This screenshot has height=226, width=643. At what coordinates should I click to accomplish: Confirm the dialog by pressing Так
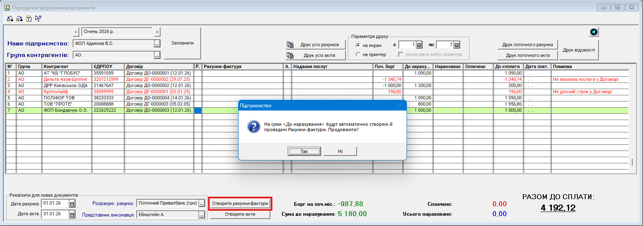pyautogui.click(x=304, y=151)
